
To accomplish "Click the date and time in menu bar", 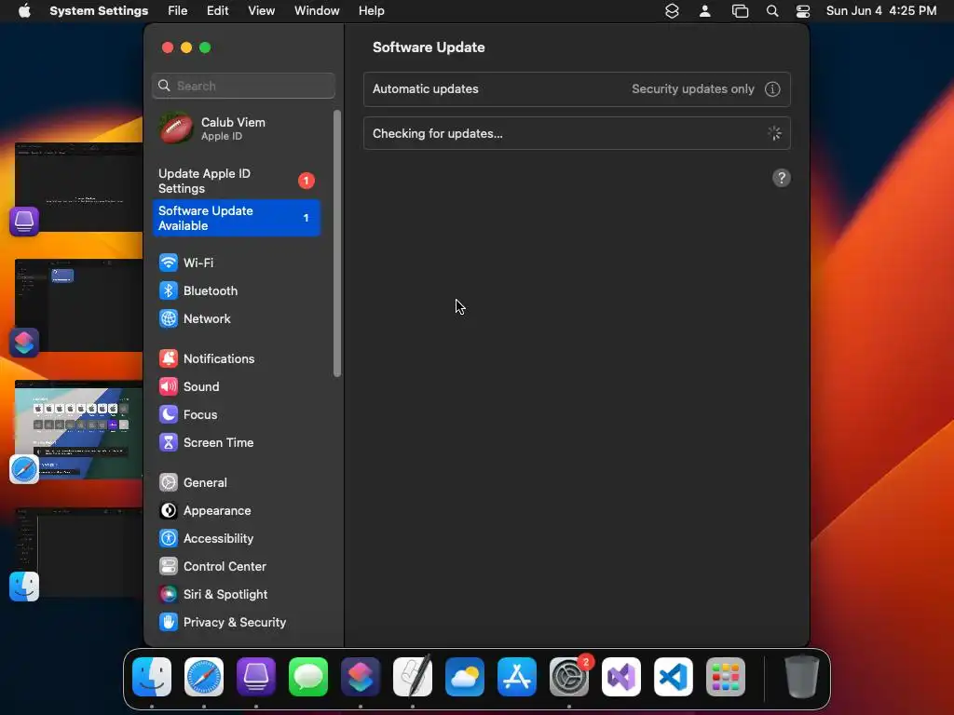I will pos(881,11).
